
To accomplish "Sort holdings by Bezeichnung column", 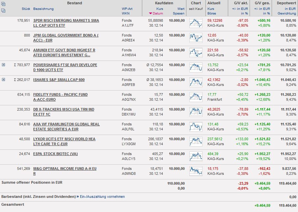I will tap(43, 9).
